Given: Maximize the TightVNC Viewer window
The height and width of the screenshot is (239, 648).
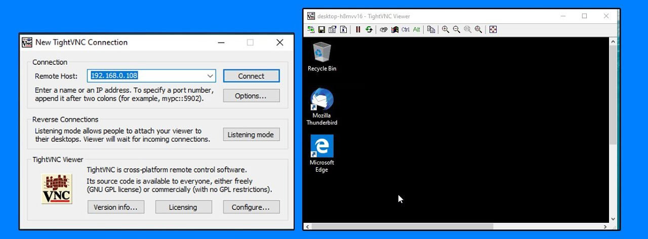Looking at the screenshot, I should click(x=584, y=16).
